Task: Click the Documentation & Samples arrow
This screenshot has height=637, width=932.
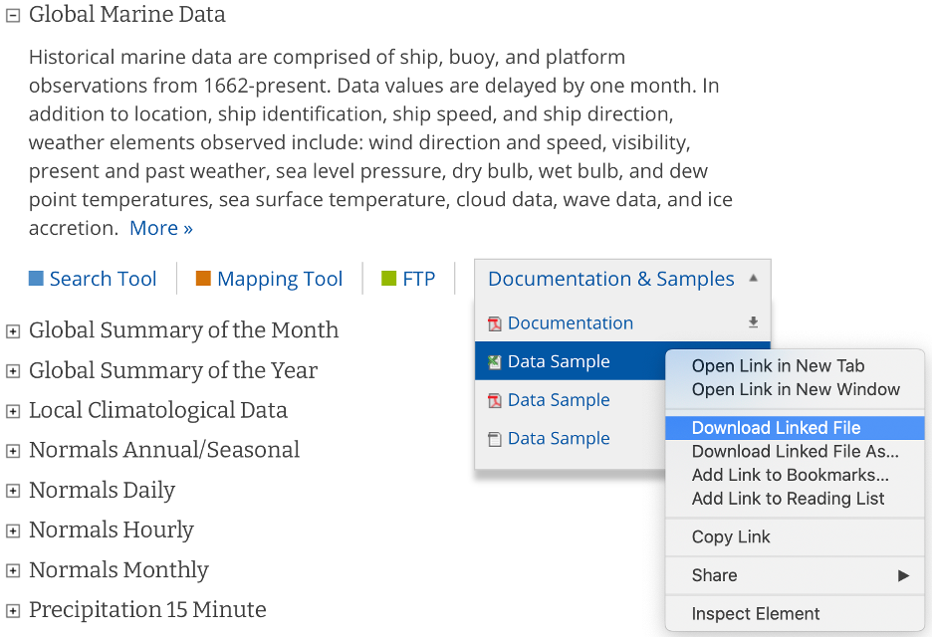Action: (x=753, y=278)
